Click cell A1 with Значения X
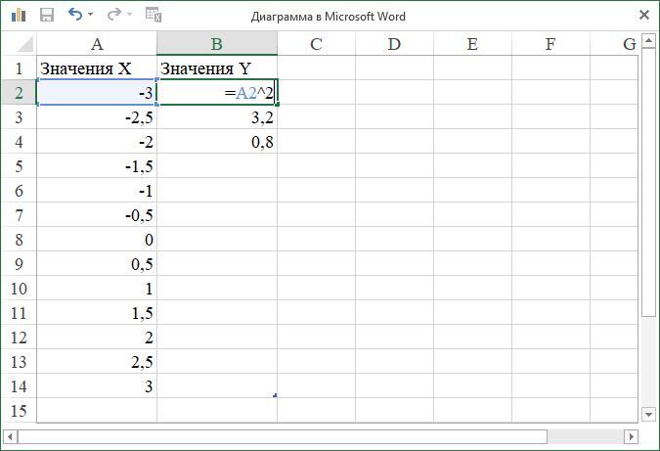660x451 pixels. (x=97, y=68)
